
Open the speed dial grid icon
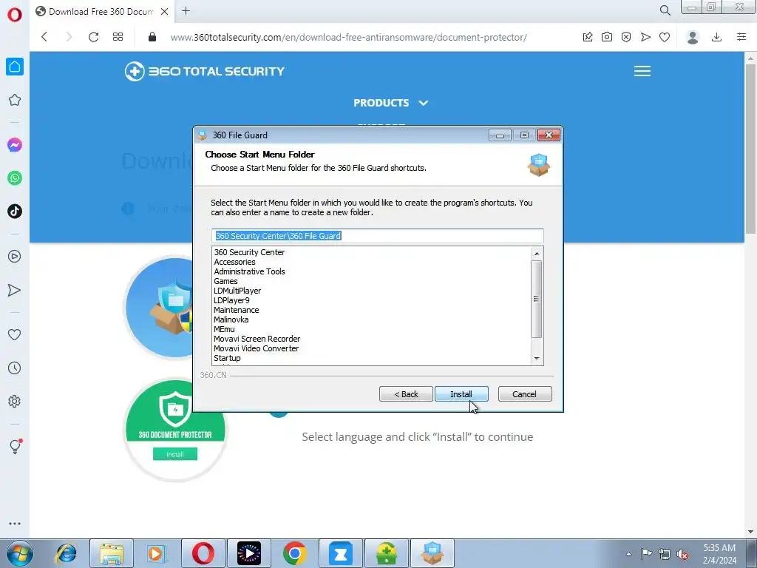click(118, 37)
